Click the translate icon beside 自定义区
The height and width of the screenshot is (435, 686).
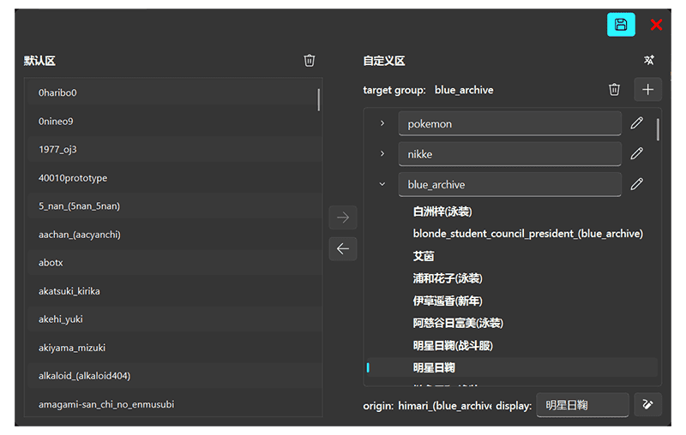(x=648, y=60)
